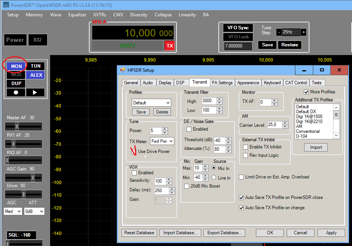Click Import under Additional TX Profiles
352x246 pixels.
coord(316,147)
